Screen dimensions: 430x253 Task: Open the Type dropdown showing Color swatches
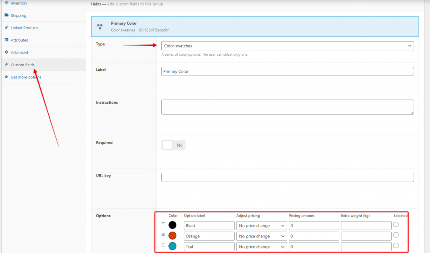pyautogui.click(x=287, y=45)
